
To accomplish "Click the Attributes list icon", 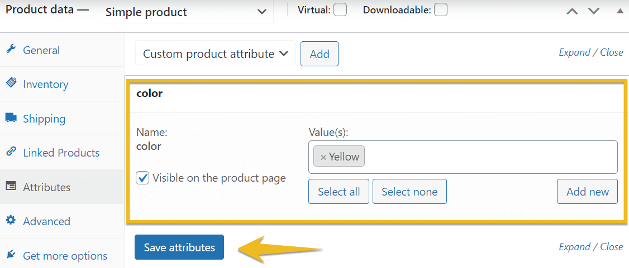I will click(x=11, y=187).
